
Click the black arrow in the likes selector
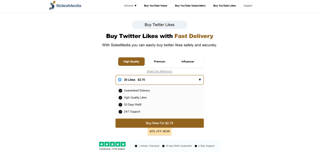click(200, 80)
